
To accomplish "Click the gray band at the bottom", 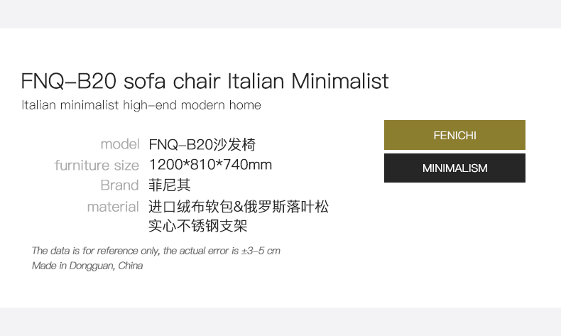I will 280,322.
